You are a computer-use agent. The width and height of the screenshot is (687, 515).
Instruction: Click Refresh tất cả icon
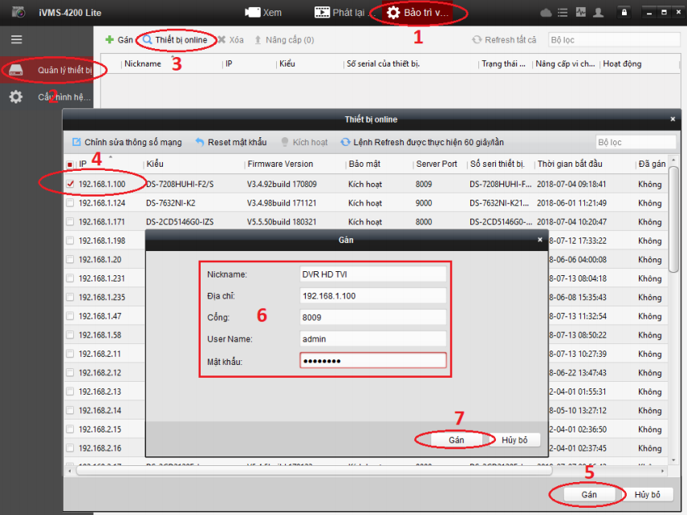(x=477, y=39)
